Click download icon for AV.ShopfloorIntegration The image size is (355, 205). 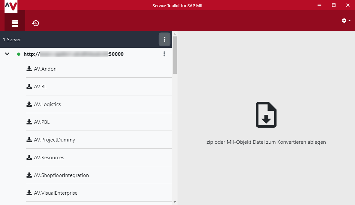(x=29, y=175)
